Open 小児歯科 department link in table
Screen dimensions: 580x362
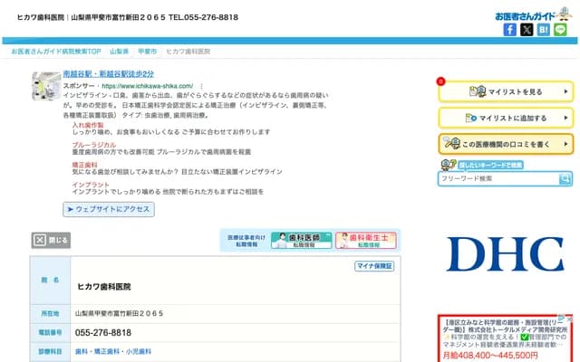click(x=139, y=352)
